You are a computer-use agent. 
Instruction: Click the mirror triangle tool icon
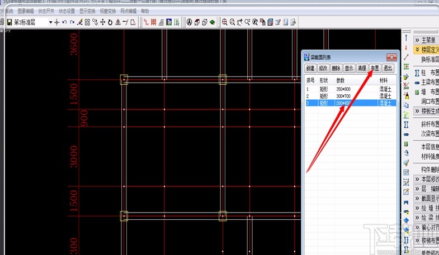pos(118,22)
